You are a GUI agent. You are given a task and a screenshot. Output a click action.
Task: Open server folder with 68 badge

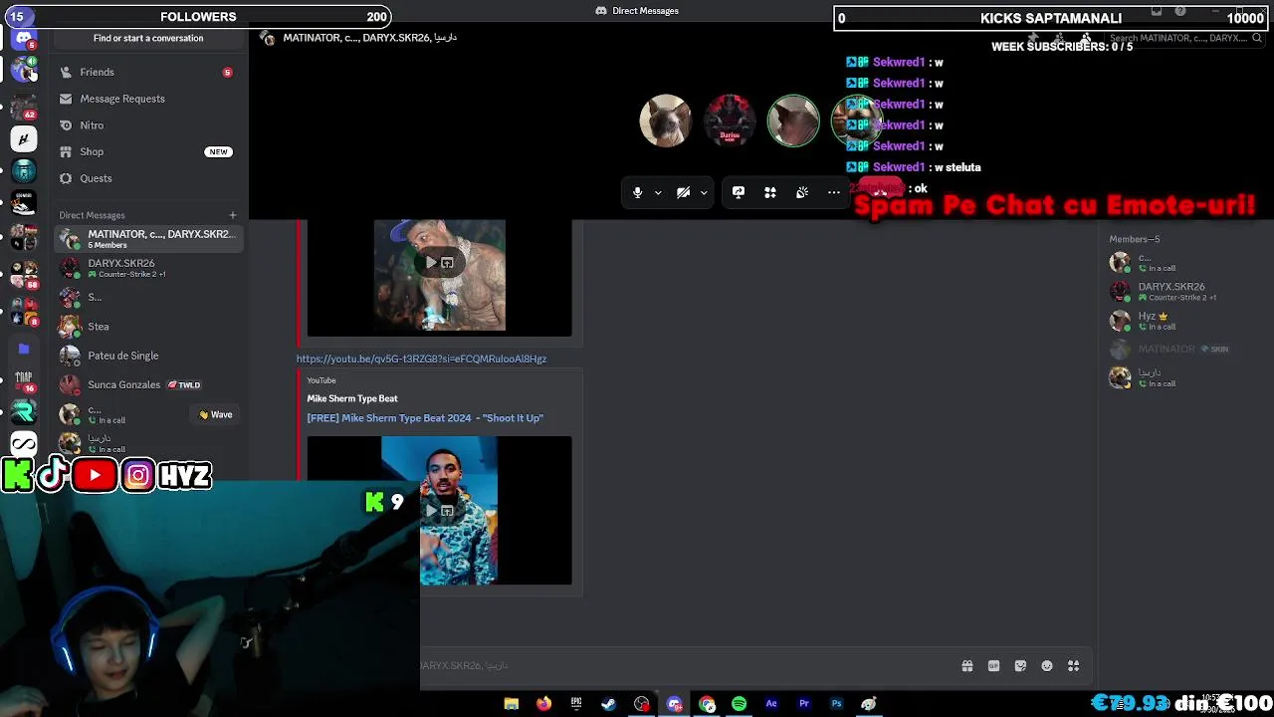pos(23,273)
